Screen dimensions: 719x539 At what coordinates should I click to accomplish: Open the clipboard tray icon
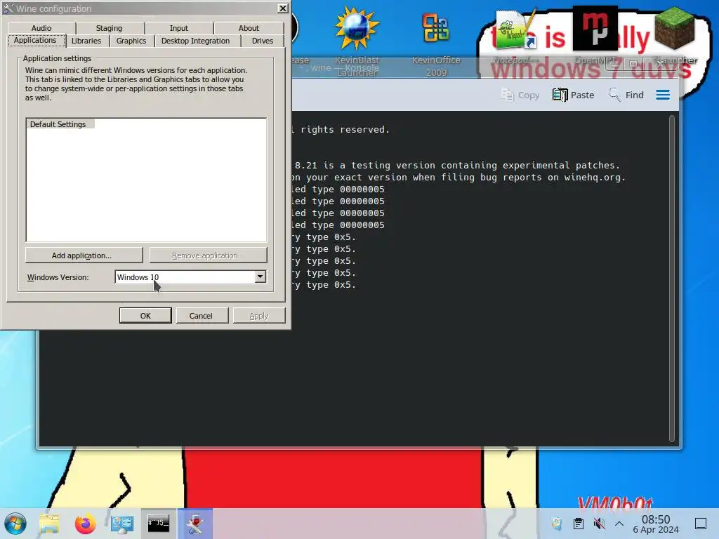click(579, 524)
